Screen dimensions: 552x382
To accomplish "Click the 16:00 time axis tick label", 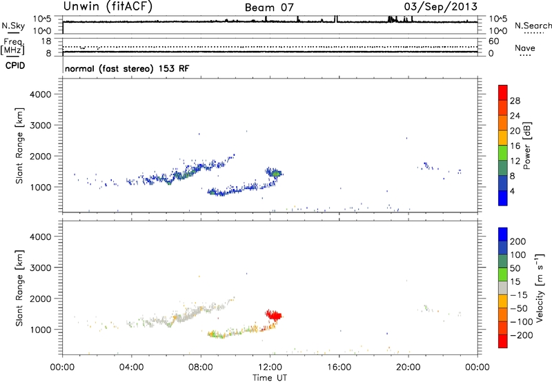I will [x=339, y=368].
